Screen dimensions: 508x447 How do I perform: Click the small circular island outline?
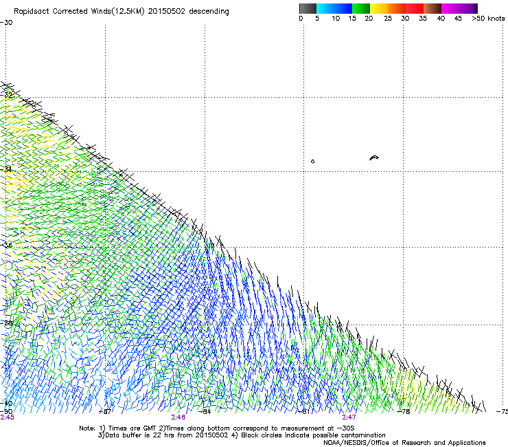(x=312, y=162)
